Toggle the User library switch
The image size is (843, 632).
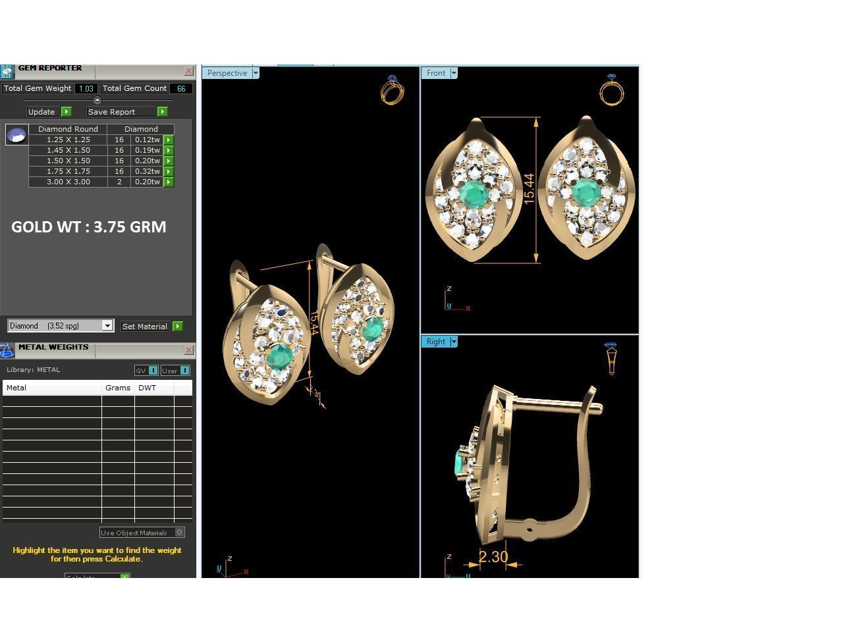point(175,371)
